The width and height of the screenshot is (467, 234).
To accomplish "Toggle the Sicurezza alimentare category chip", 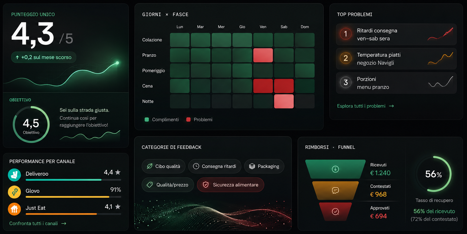I will click(230, 185).
